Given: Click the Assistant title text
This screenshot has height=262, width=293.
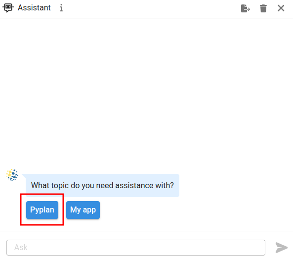Looking at the screenshot, I should [34, 8].
